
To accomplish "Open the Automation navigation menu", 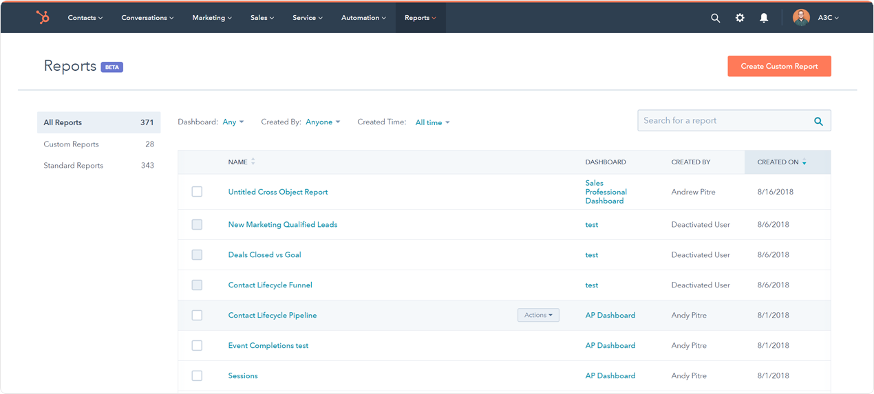I will click(363, 18).
